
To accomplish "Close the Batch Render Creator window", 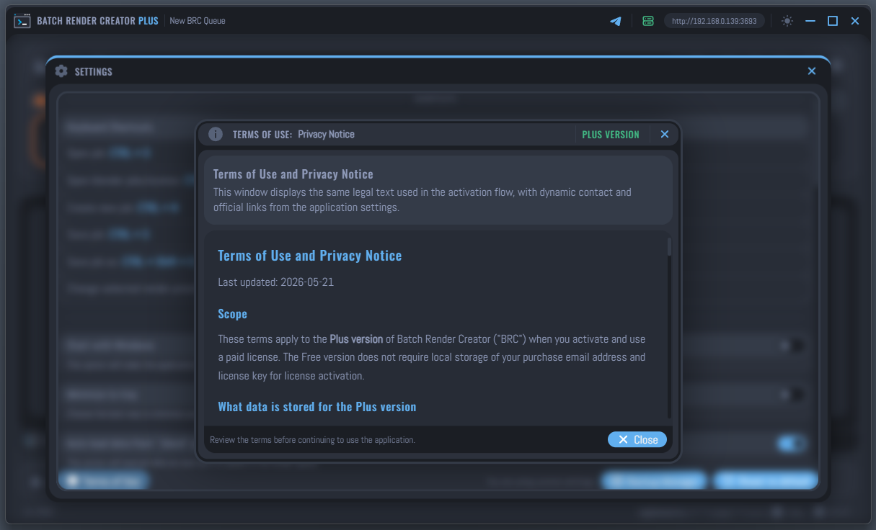I will pyautogui.click(x=855, y=21).
